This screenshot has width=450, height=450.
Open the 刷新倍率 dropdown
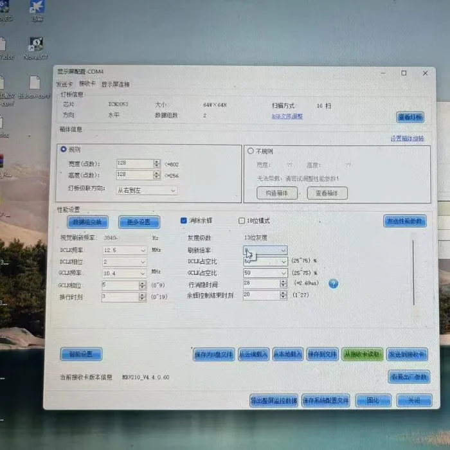283,249
